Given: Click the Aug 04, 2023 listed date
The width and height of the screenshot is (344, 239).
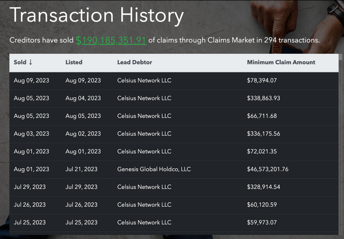Looking at the screenshot, I should pos(83,98).
